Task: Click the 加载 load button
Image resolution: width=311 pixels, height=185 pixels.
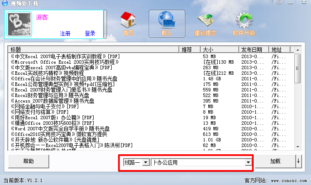Action: point(275,162)
